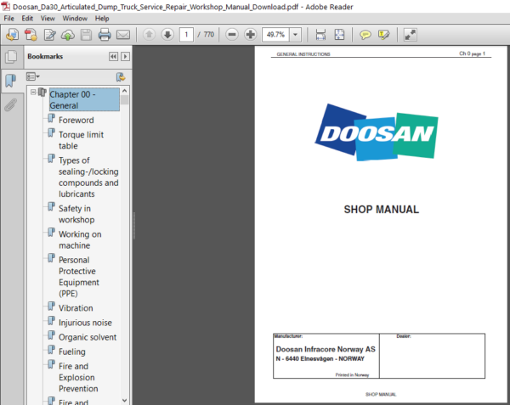This screenshot has height=405, width=510.
Task: Click the Convert PDF toolbar icon
Action: (x=31, y=35)
